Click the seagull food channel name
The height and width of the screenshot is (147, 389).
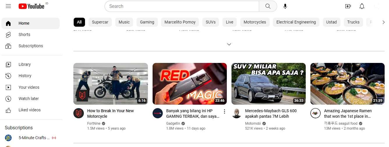point(341,124)
